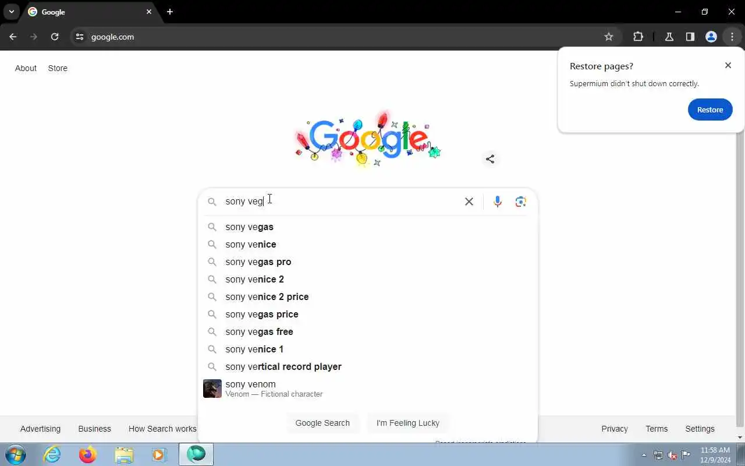Open the three-dot browser menu
Viewport: 745px width, 466px height.
click(x=732, y=37)
